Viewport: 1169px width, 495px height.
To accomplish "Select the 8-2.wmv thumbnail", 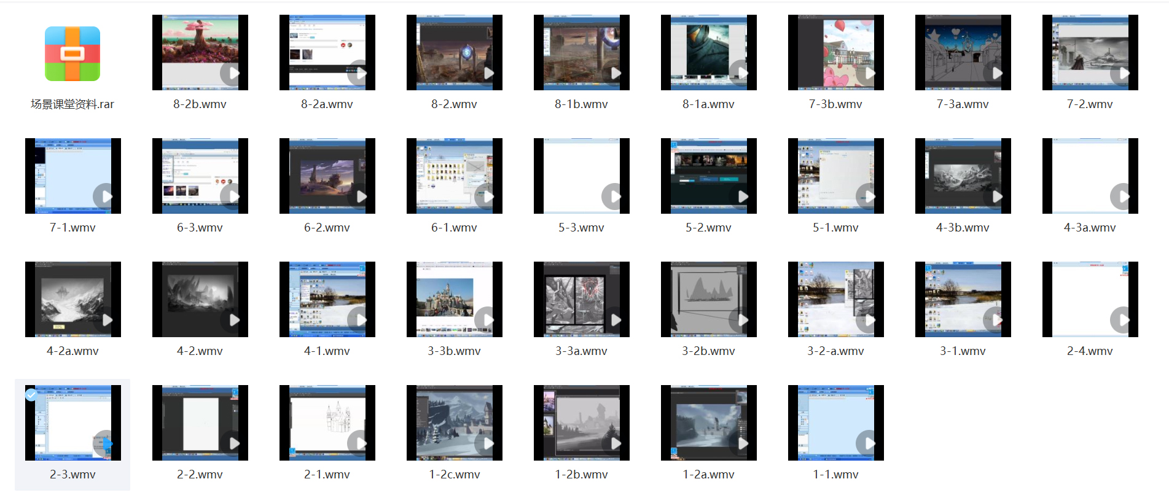I will (x=454, y=52).
